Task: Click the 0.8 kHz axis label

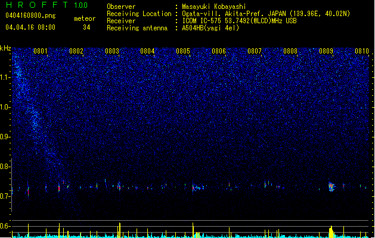Action: [5, 167]
